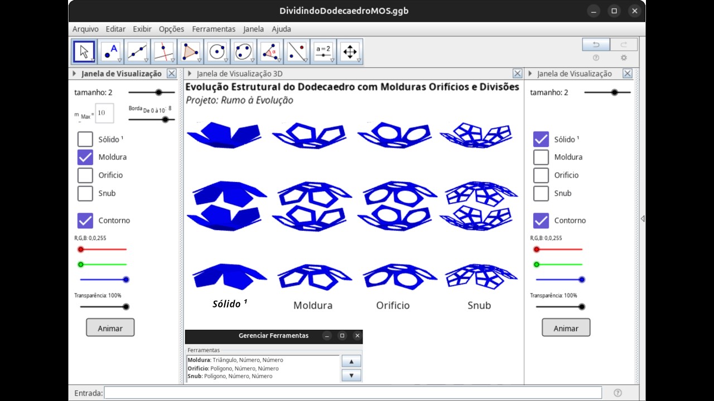Viewport: 714px width, 401px height.
Task: Select the Polygon tool
Action: (x=190, y=52)
